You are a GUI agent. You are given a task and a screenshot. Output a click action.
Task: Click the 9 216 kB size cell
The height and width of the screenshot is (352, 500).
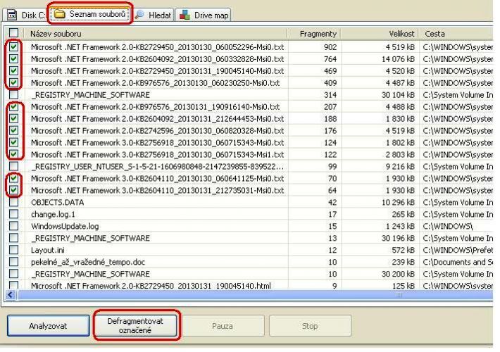(400, 166)
